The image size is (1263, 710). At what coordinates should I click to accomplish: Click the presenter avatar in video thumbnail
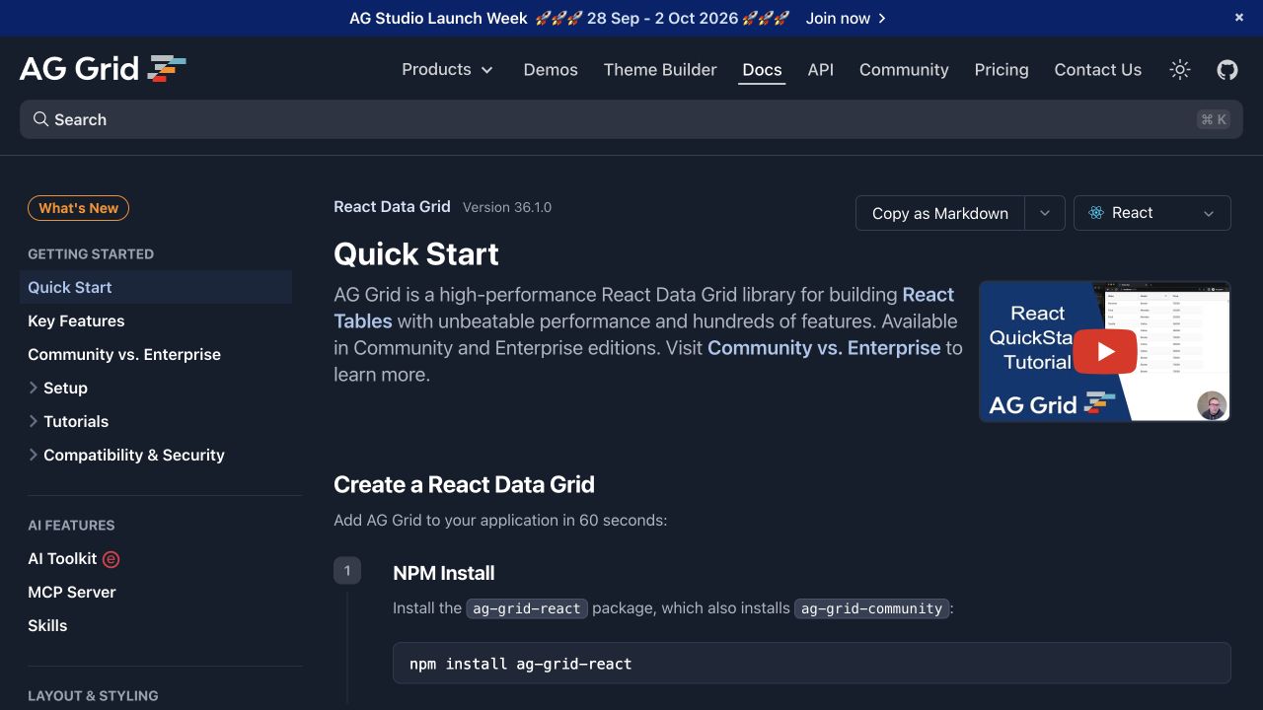[1212, 405]
